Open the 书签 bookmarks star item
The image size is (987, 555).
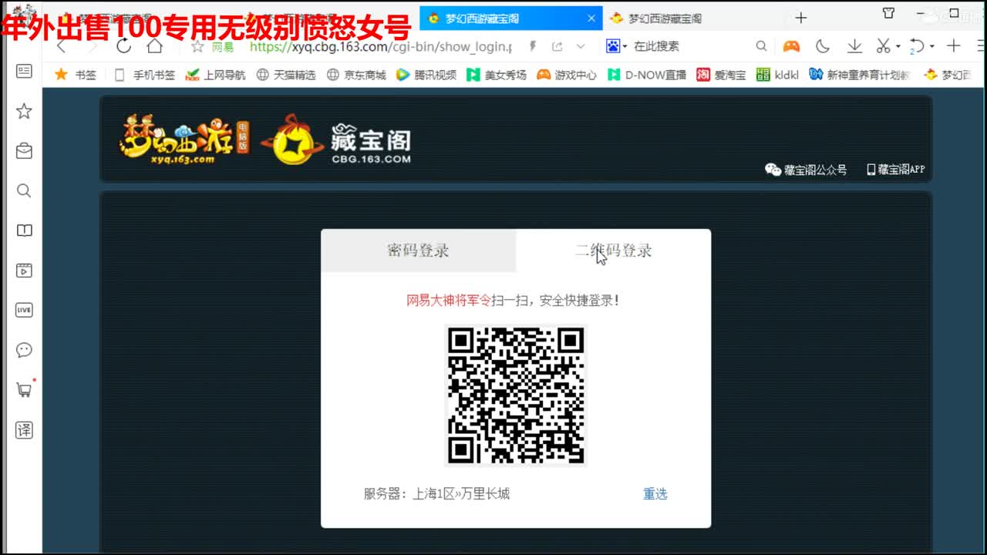76,75
